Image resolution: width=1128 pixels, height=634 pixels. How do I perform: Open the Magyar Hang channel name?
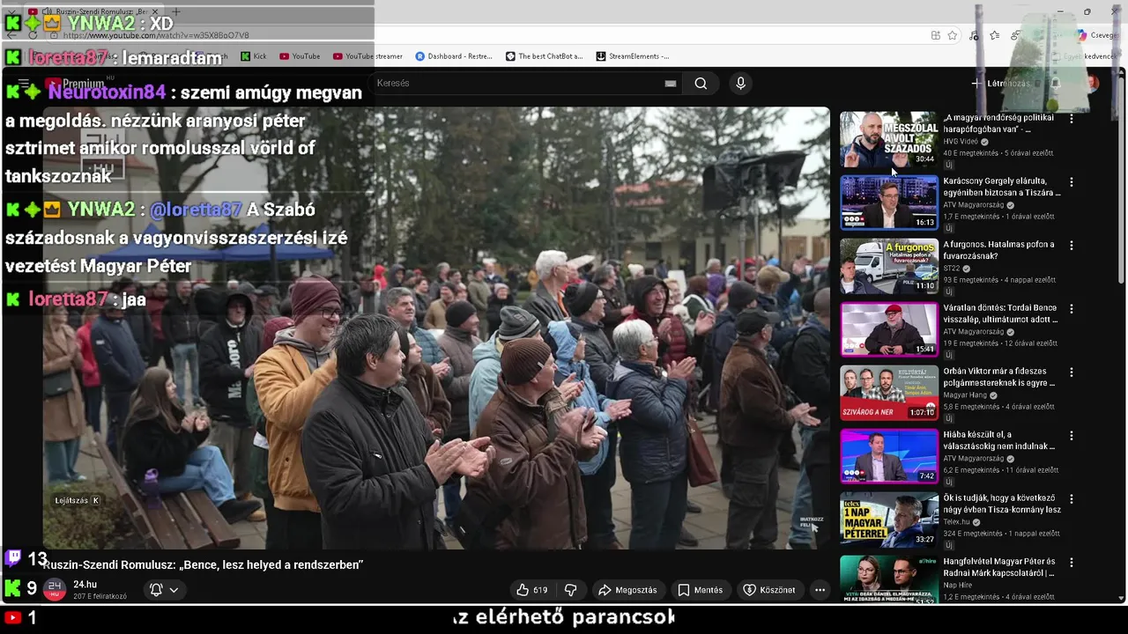point(965,395)
